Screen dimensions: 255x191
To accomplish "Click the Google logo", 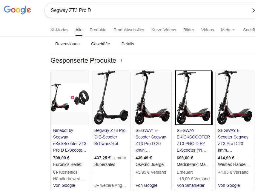I will (x=17, y=10).
